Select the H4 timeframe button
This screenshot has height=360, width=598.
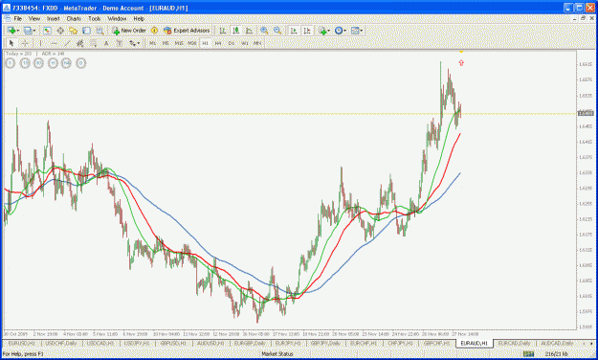(218, 43)
